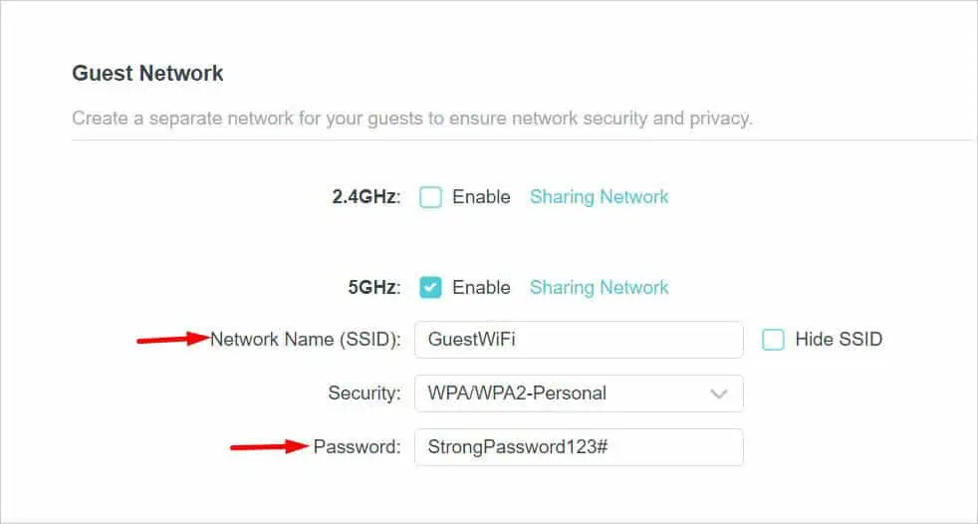Tick the Hide SSID checkbox
The height and width of the screenshot is (524, 978).
[x=773, y=340]
